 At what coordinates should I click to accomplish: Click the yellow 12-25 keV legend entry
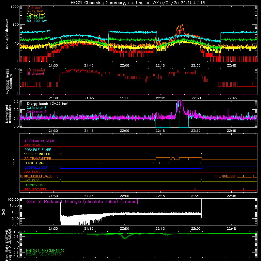point(36,14)
